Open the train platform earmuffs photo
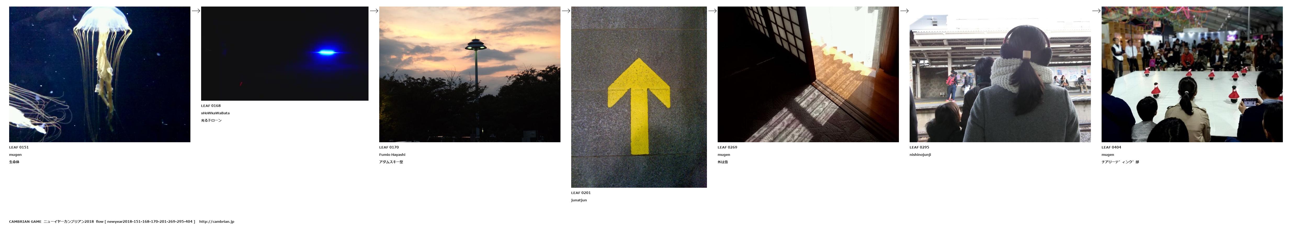This screenshot has width=1292, height=228. (1000, 74)
